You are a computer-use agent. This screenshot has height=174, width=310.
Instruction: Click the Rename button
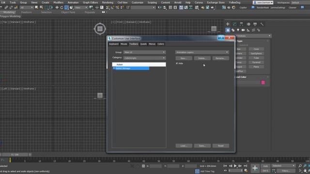(x=221, y=58)
